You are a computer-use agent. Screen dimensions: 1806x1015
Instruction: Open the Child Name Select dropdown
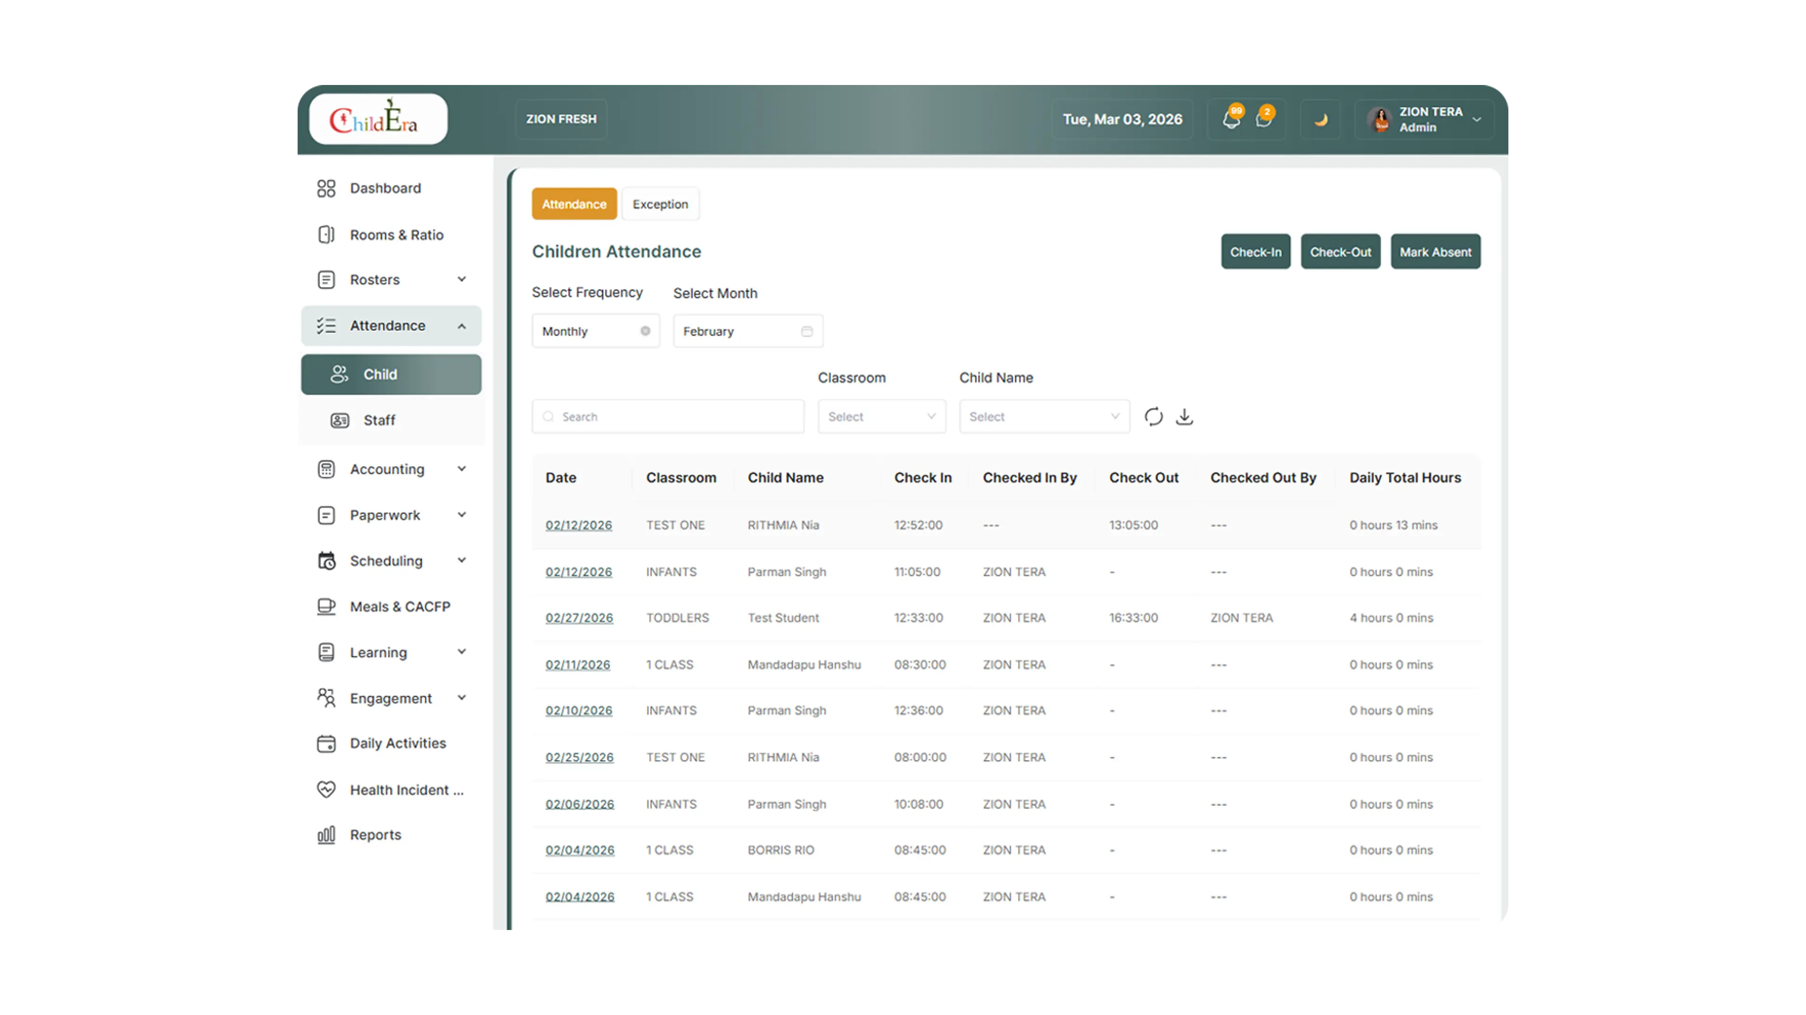(1044, 417)
